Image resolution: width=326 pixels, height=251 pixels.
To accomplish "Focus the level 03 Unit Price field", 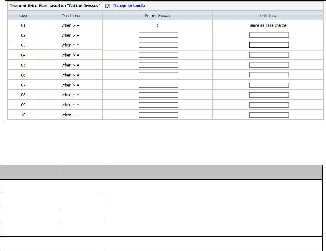I will pyautogui.click(x=269, y=45).
